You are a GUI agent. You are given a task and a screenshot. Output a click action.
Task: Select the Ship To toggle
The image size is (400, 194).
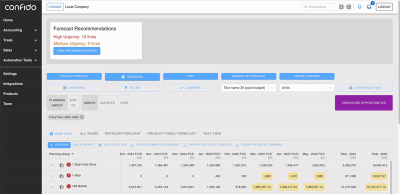click(x=73, y=102)
